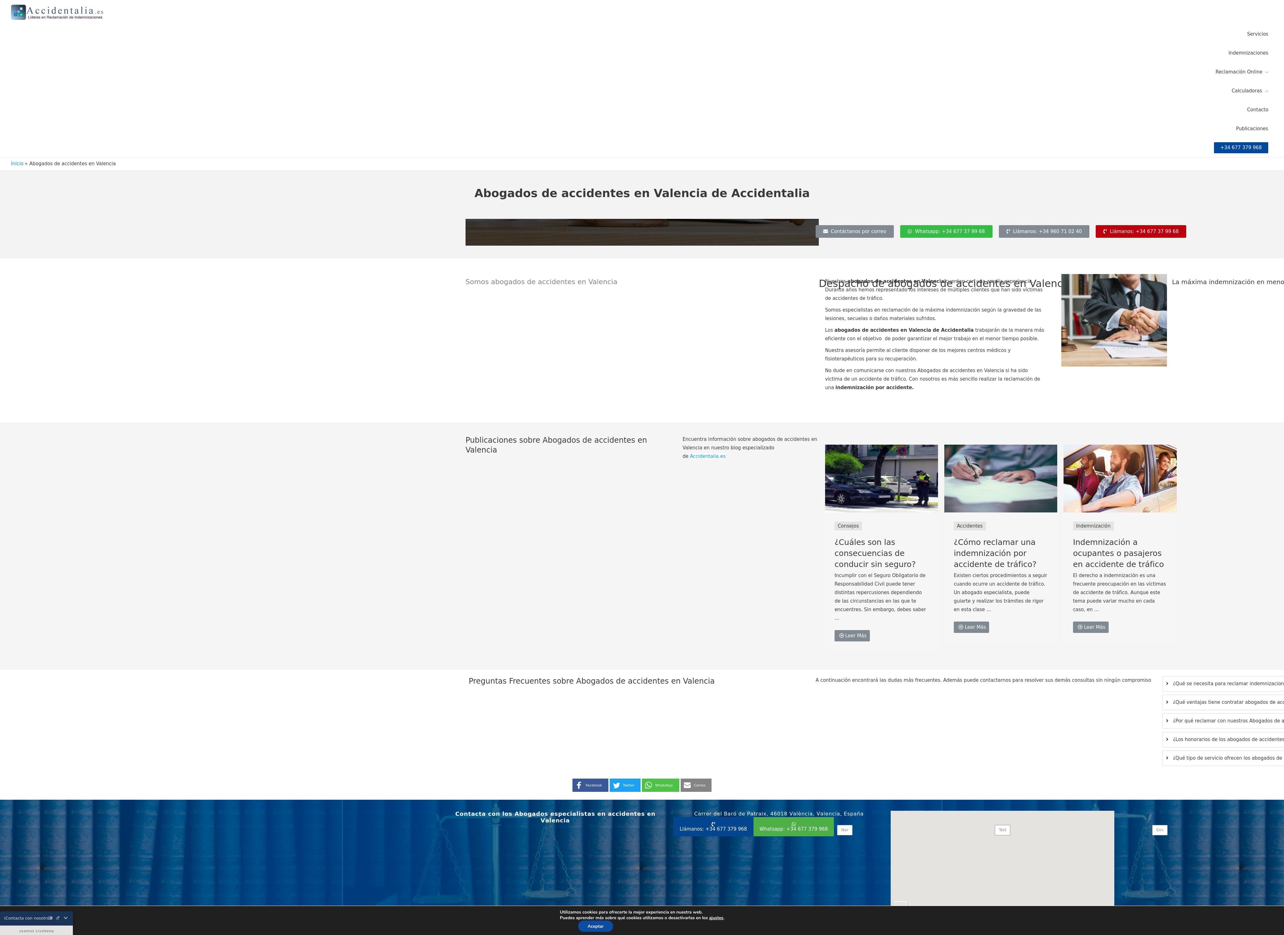The height and width of the screenshot is (935, 1284).
Task: Pop out the Livebeep chat widget
Action: pyautogui.click(x=57, y=918)
